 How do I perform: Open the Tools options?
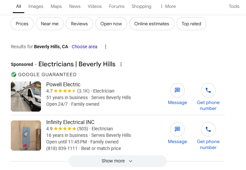[x=234, y=7]
